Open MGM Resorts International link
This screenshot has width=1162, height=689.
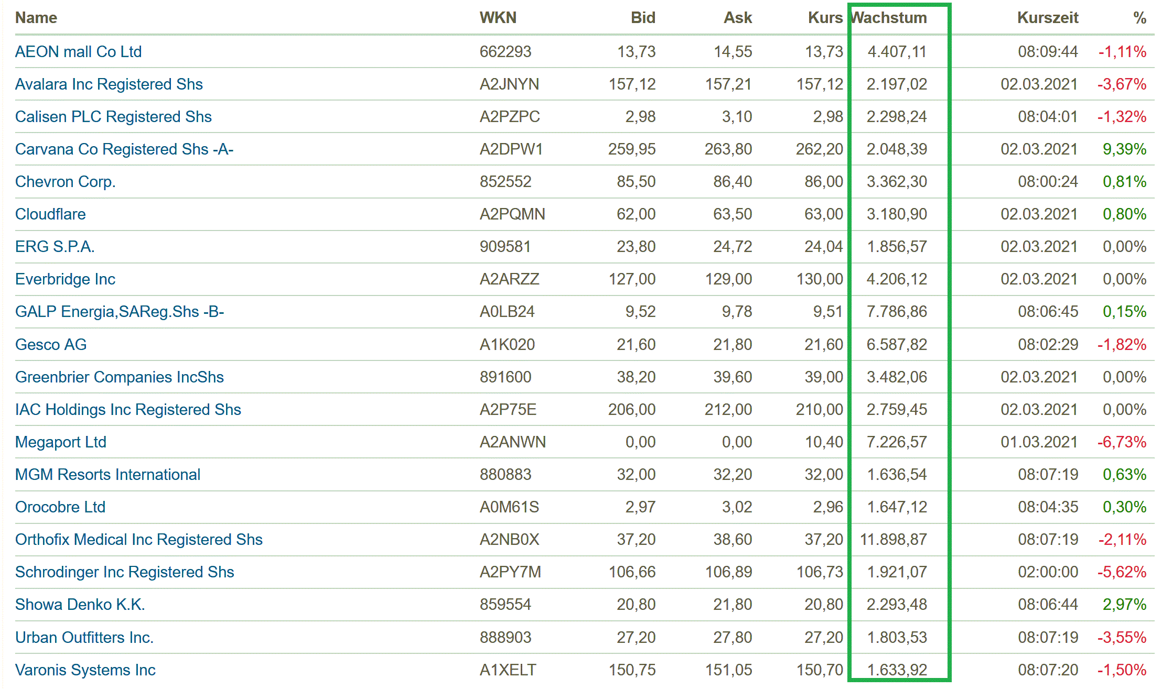[x=107, y=475]
